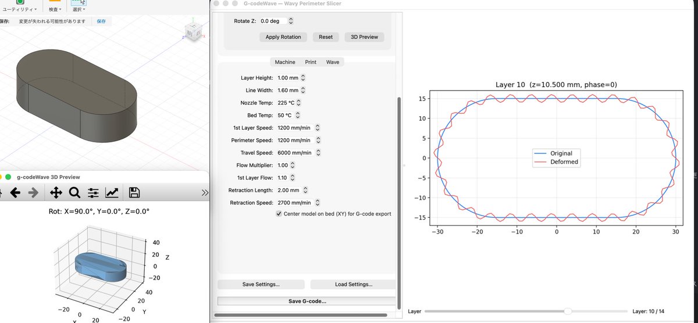Open the 検査 dropdown menu
Screen dimensions: 698x323
click(55, 10)
